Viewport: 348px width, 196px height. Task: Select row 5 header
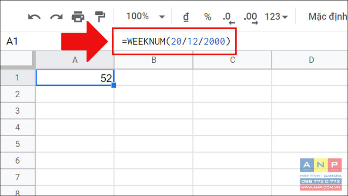17,144
